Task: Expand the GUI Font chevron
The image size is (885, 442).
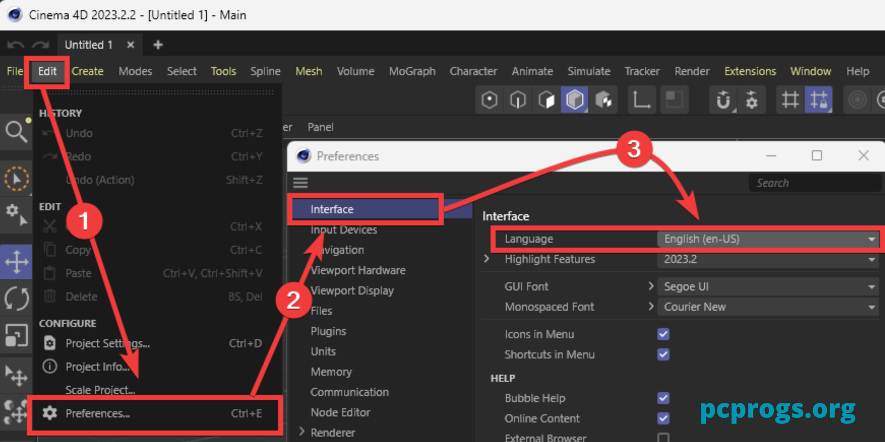Action: click(651, 286)
